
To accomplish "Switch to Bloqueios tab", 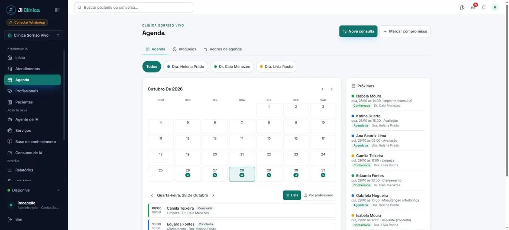I will tap(184, 49).
